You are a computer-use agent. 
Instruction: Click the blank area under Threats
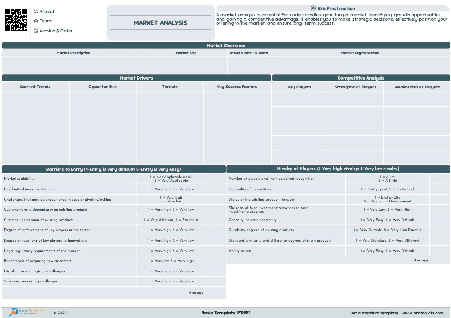pyautogui.click(x=170, y=127)
